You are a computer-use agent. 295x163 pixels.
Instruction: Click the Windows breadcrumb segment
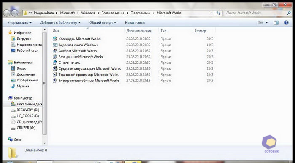tap(88, 13)
